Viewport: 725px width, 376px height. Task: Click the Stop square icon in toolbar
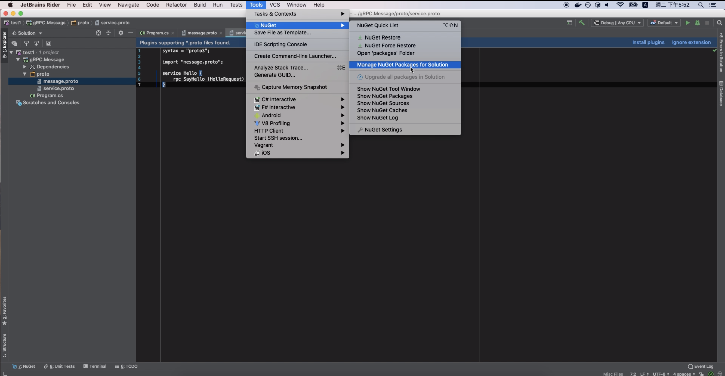pos(707,23)
